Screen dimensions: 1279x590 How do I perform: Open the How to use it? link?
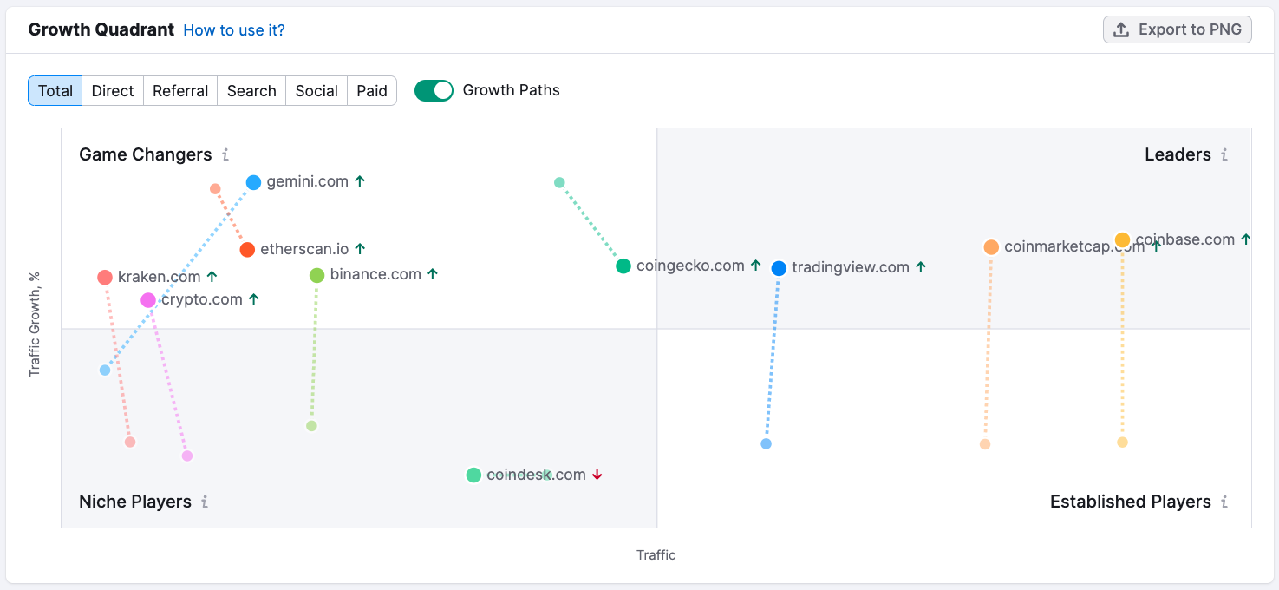[x=234, y=30]
